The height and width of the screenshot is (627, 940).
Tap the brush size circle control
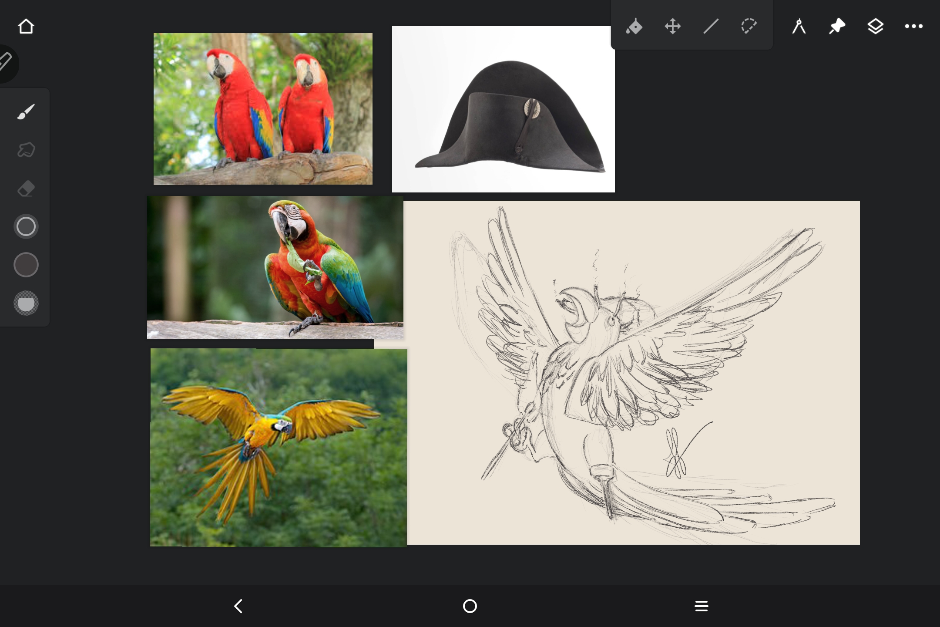pyautogui.click(x=26, y=226)
